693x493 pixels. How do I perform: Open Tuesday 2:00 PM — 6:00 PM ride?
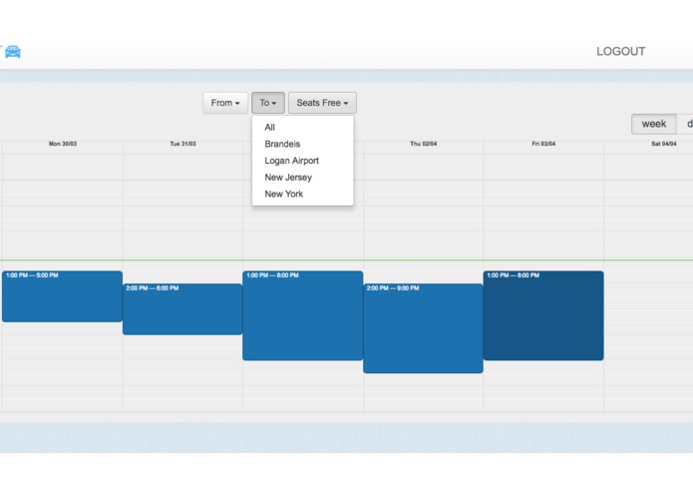coord(182,309)
